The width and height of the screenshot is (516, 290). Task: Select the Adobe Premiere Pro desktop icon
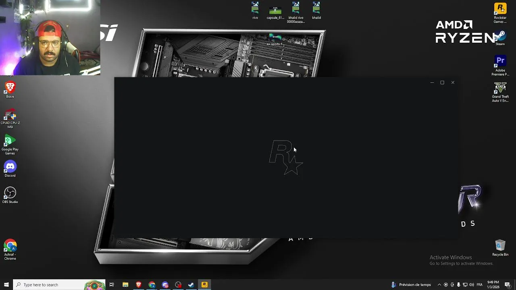500,66
